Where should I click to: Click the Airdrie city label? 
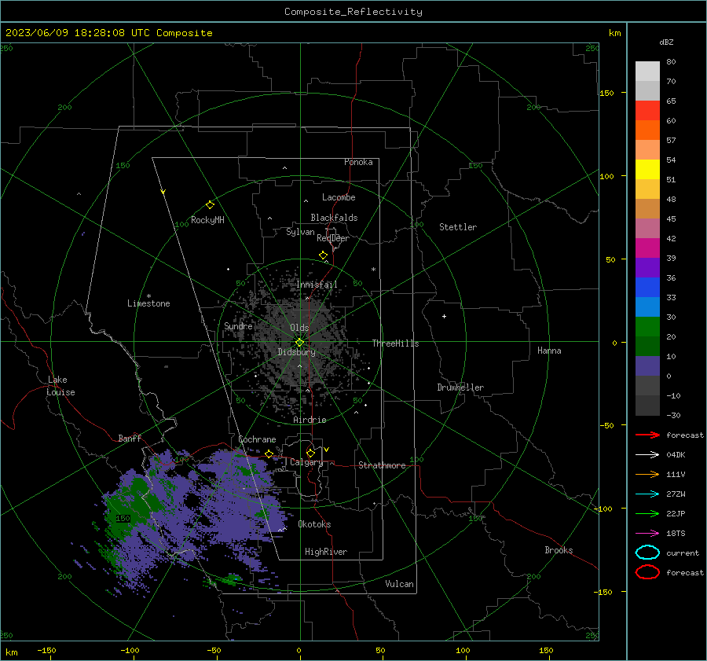click(310, 420)
